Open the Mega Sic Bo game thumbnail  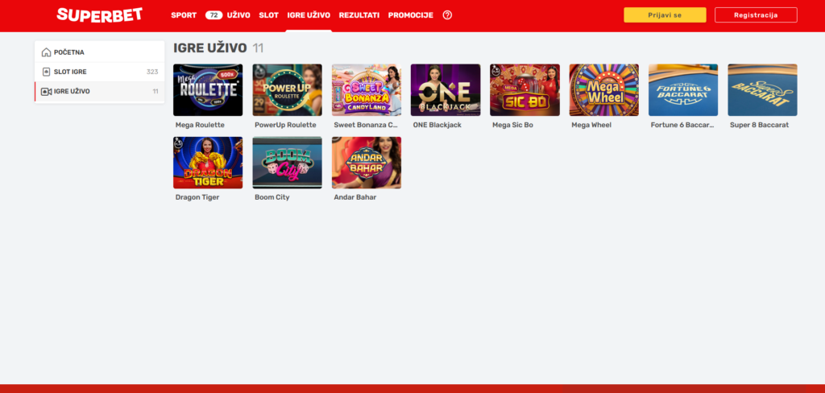(524, 90)
